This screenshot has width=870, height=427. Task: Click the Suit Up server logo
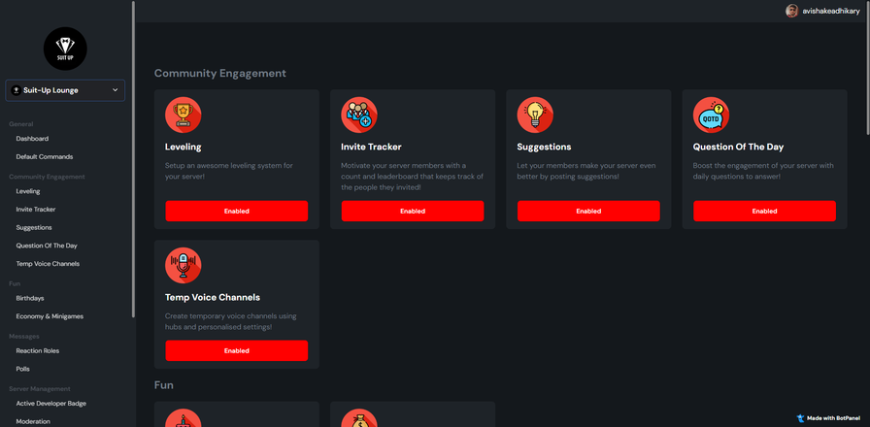[x=65, y=49]
